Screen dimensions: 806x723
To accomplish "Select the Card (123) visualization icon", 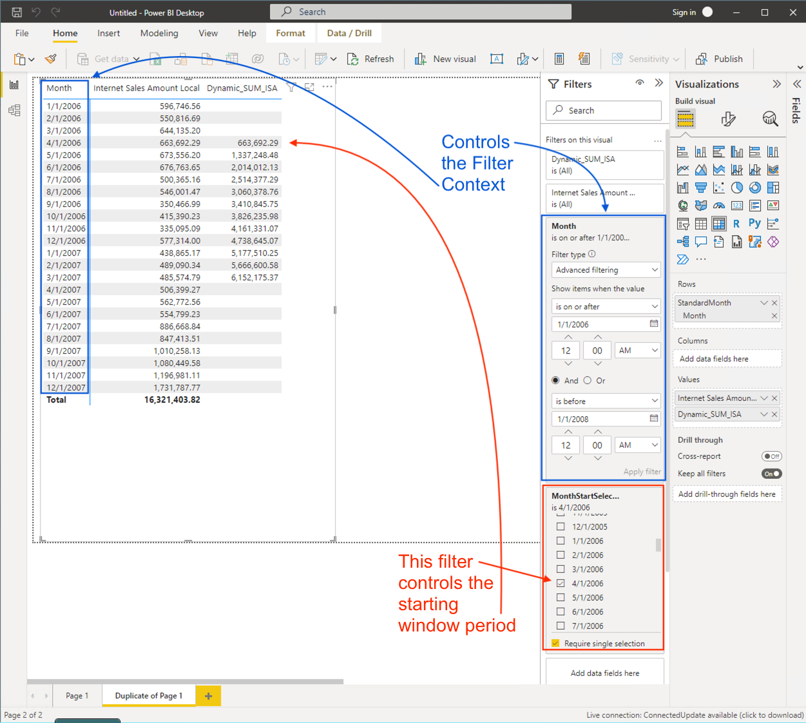I will pos(737,206).
